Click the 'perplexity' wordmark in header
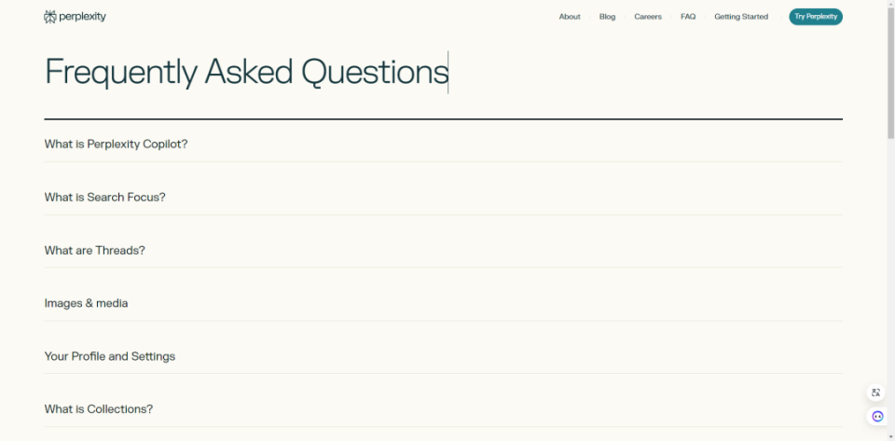 82,17
